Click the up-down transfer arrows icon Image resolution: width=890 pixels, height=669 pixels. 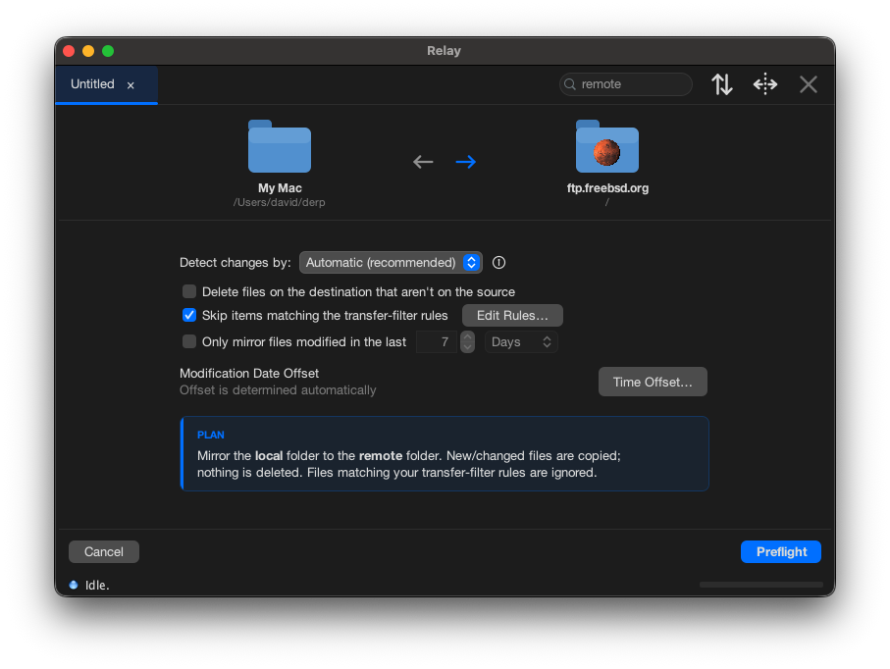coord(722,84)
